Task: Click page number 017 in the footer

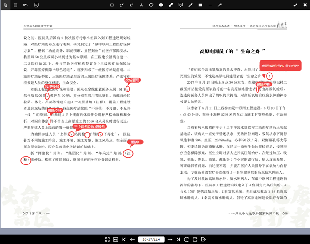Action: [x=25, y=214]
